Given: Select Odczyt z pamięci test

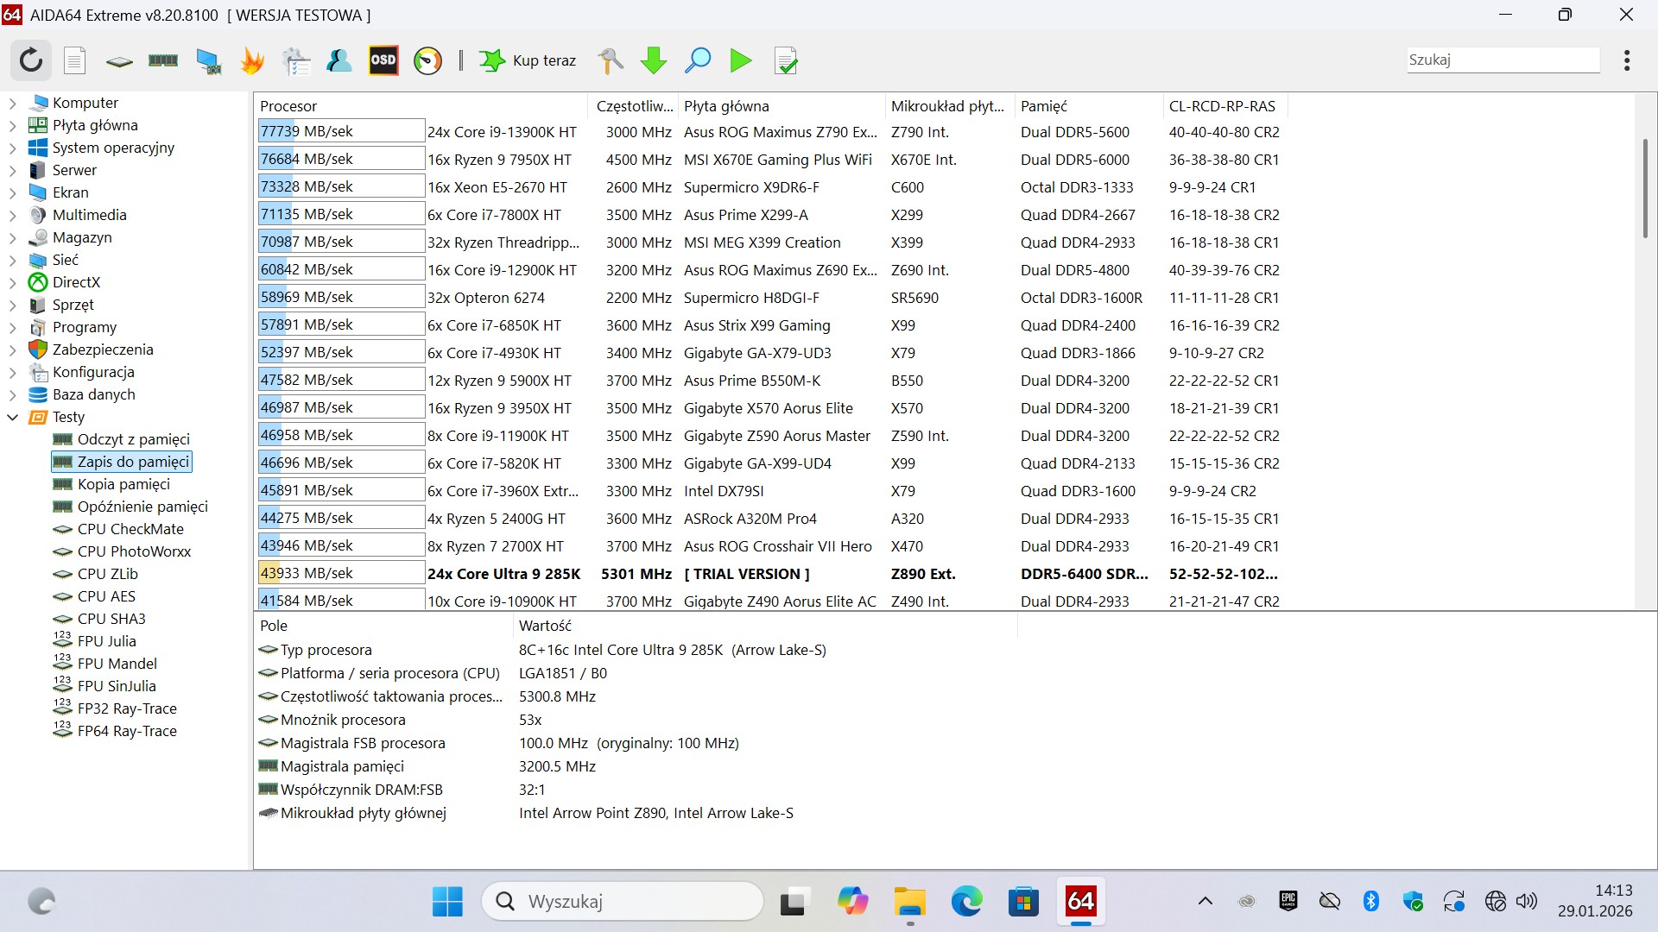Looking at the screenshot, I should pos(133,439).
